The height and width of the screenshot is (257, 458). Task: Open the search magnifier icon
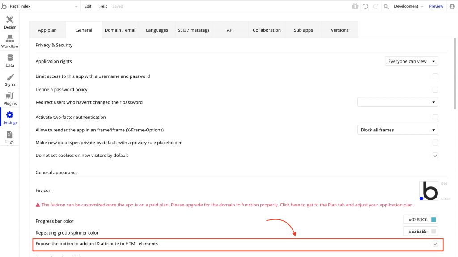coord(386,6)
